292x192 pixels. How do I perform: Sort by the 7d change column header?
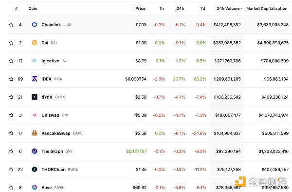coord(202,8)
